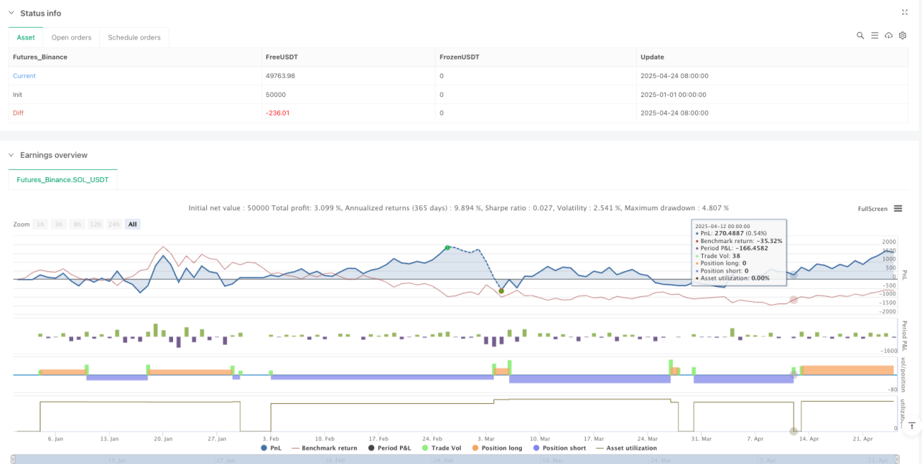Open the list view icon next to search

pyautogui.click(x=874, y=35)
